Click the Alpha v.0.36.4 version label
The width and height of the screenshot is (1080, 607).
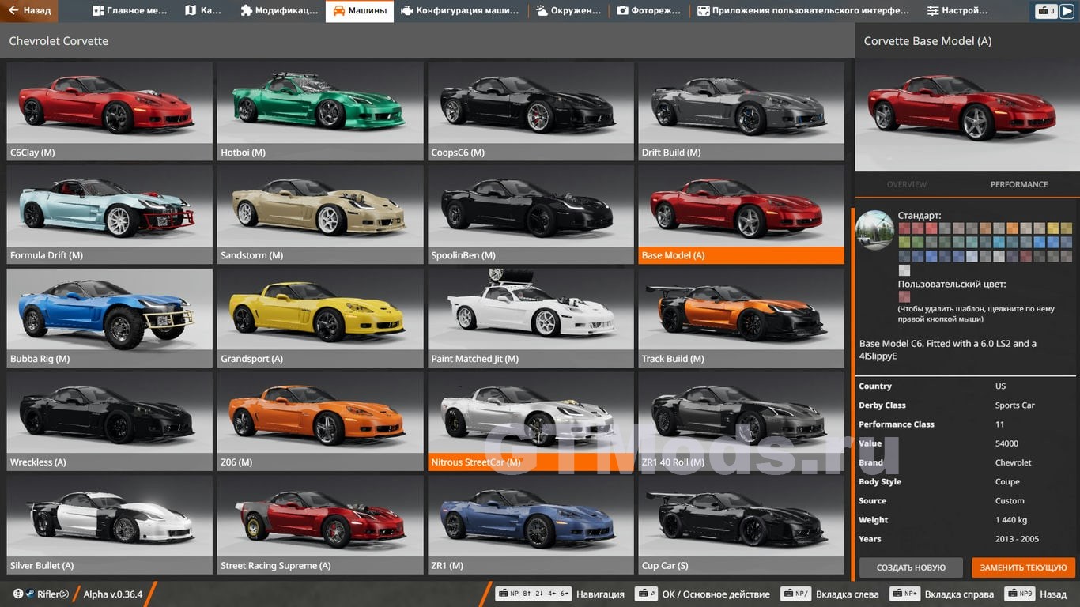[x=113, y=594]
